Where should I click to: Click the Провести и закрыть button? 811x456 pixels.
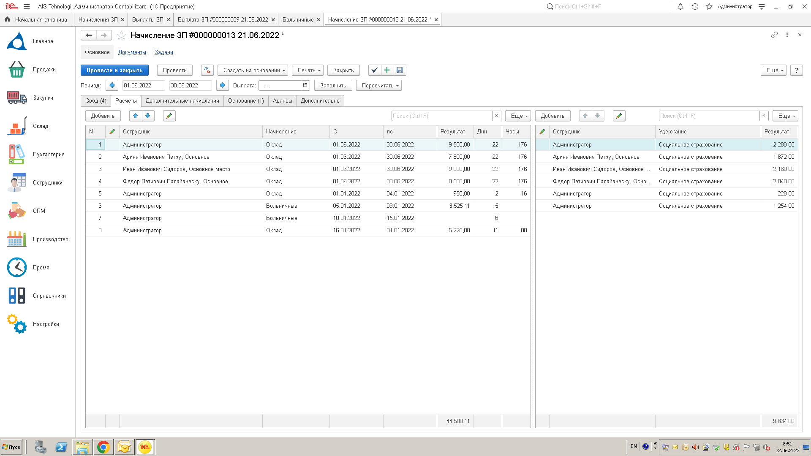[114, 70]
